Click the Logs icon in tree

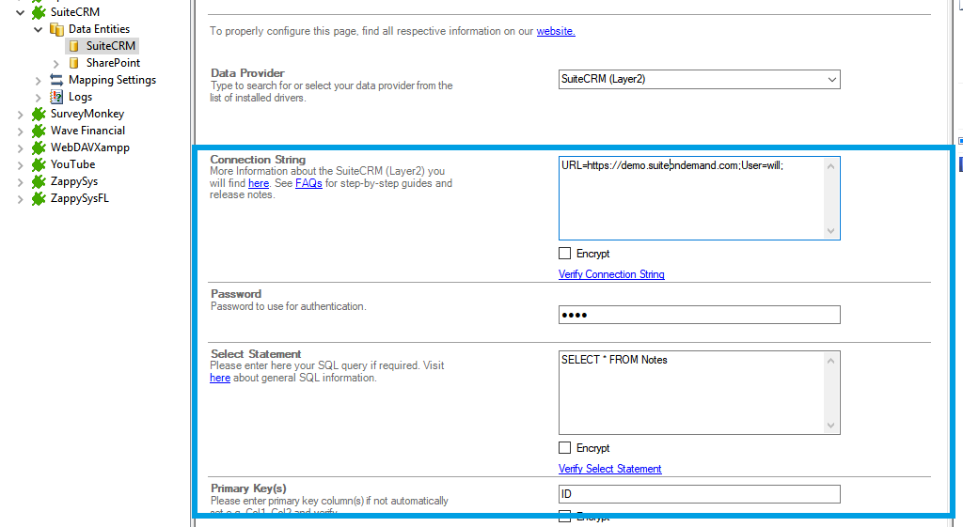[x=56, y=97]
